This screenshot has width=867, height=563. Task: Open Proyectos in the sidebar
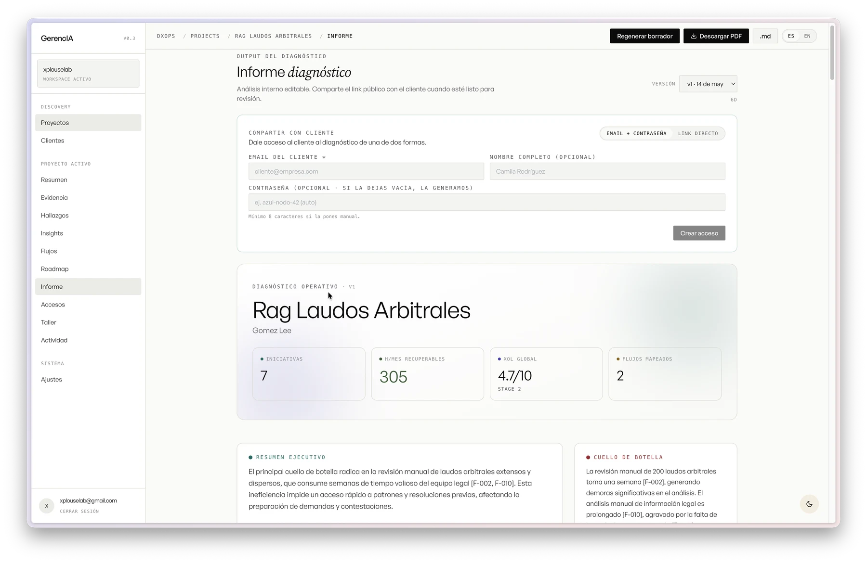click(88, 123)
